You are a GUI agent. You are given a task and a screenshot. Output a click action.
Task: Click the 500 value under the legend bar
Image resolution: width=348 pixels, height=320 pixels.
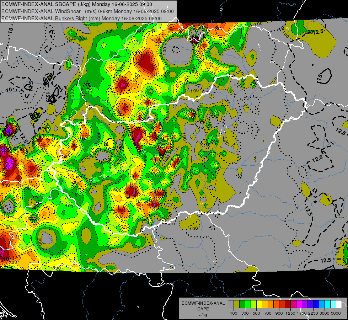pyautogui.click(x=256, y=313)
